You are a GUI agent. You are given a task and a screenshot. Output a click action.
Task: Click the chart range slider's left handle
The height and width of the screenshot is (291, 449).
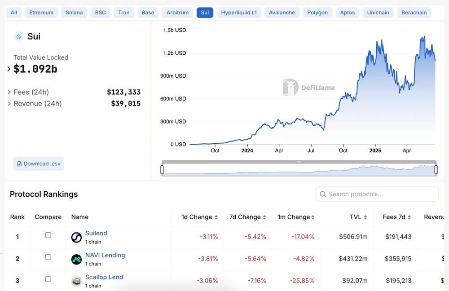pos(162,170)
